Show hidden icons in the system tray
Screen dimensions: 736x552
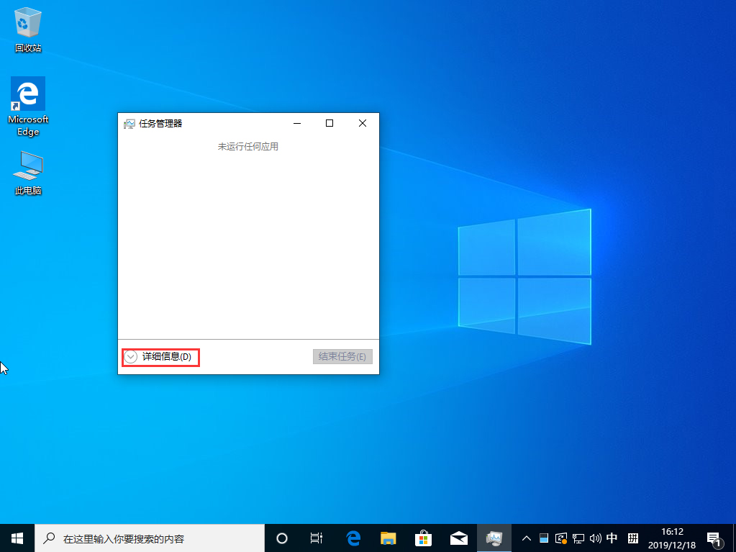pyautogui.click(x=527, y=538)
